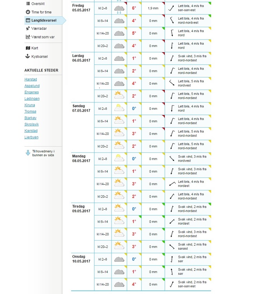This screenshot has width=265, height=294.
Task: Click the cloud icon for Fredag kl 14–20
Action: tap(119, 34)
